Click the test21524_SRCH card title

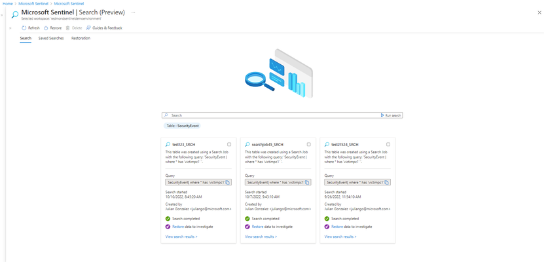click(345, 144)
